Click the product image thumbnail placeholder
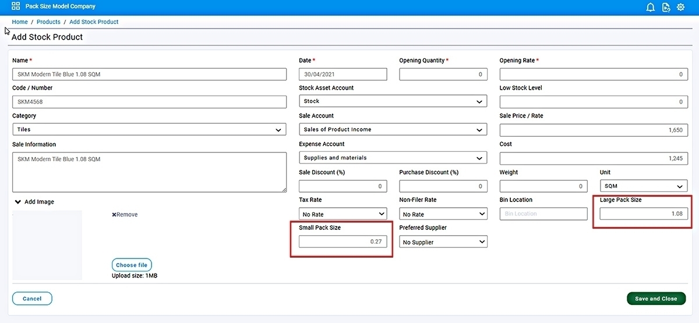 pos(47,244)
